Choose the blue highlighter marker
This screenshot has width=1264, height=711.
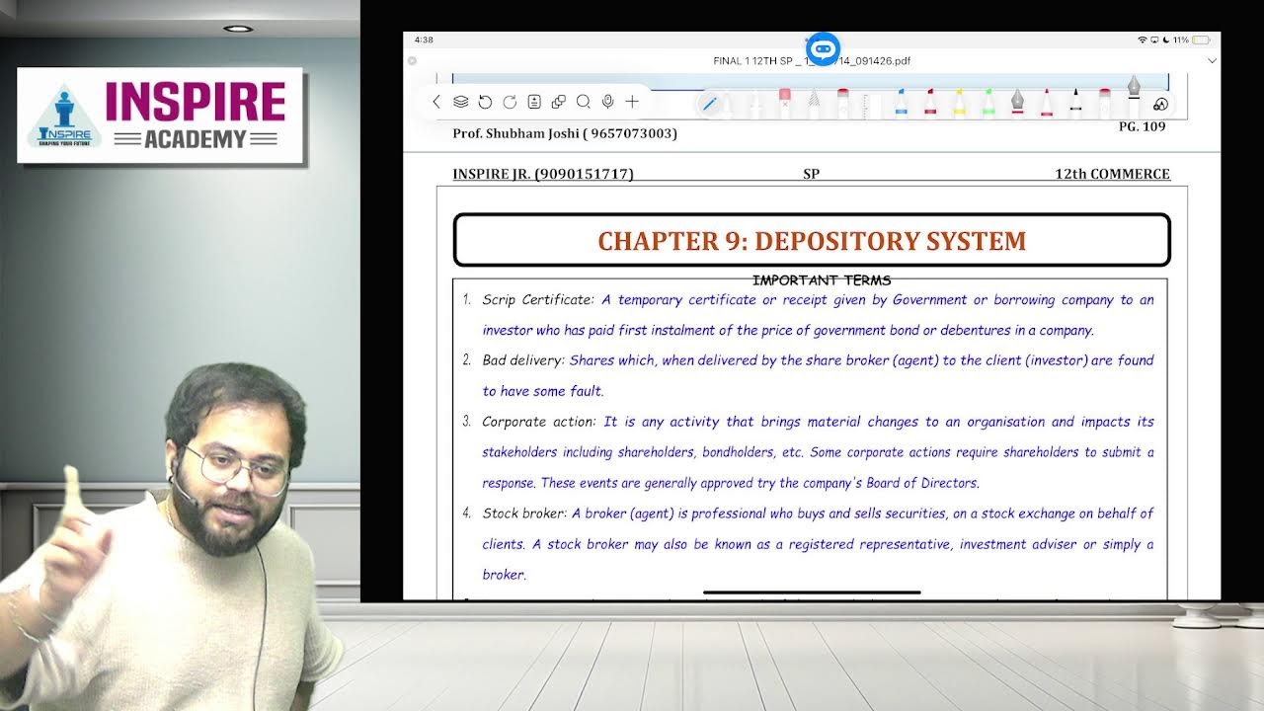pyautogui.click(x=901, y=103)
